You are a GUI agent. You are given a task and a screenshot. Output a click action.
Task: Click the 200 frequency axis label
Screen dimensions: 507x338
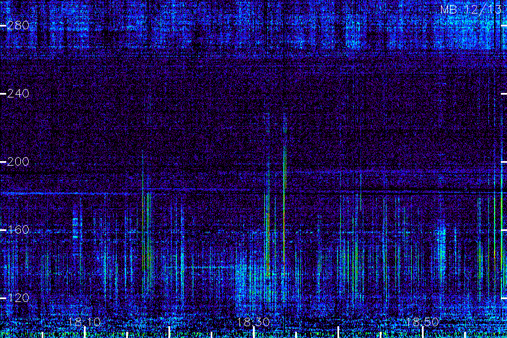pos(18,162)
